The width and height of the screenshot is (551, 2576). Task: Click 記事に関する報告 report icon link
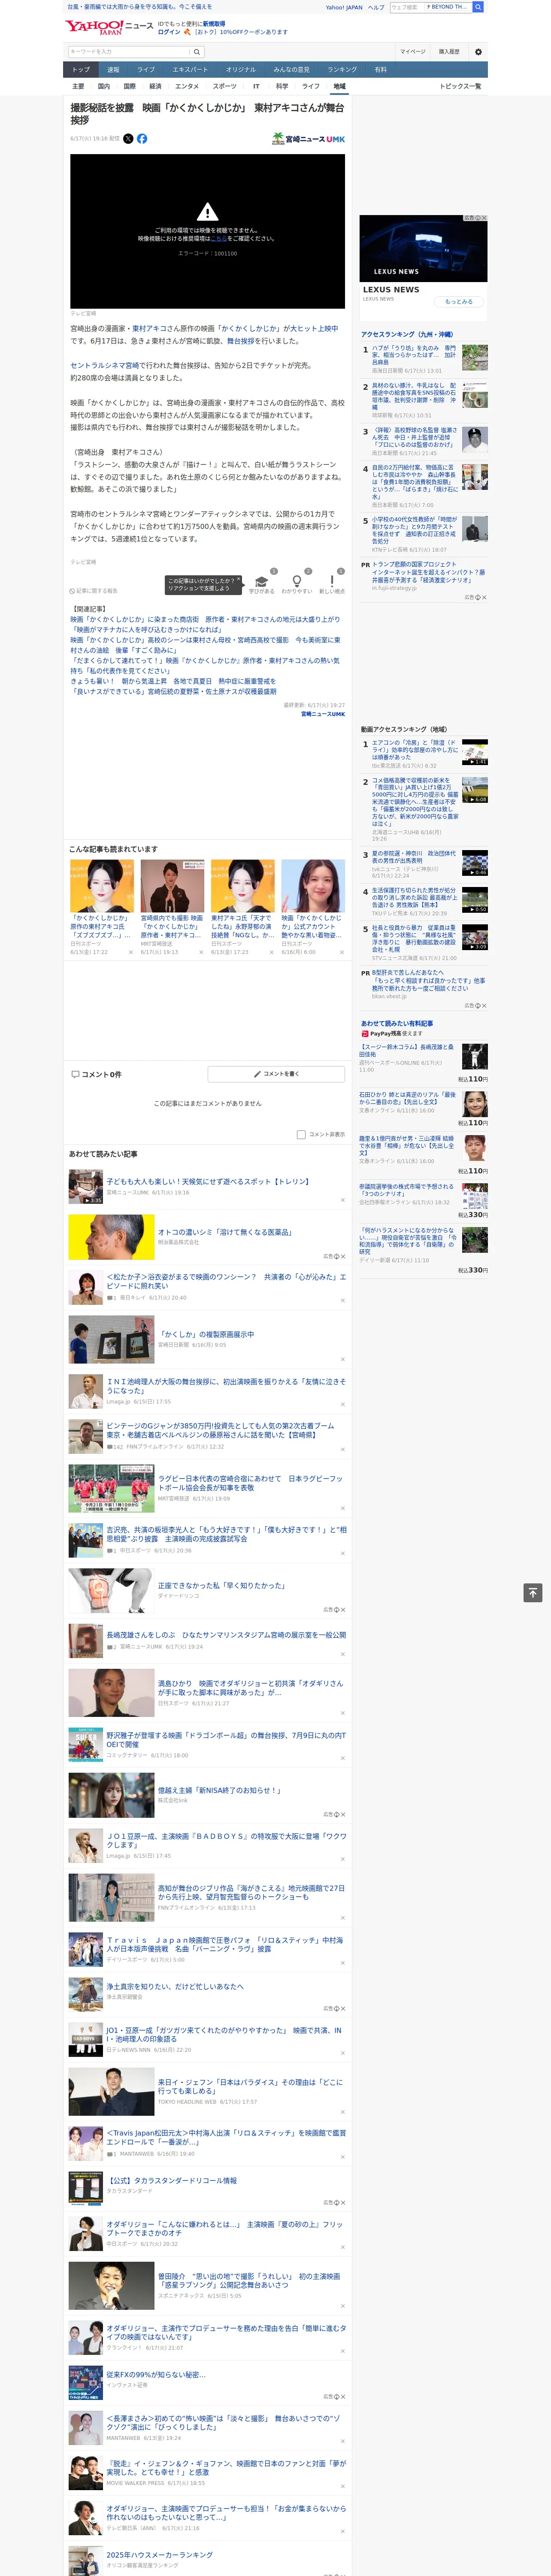click(93, 591)
